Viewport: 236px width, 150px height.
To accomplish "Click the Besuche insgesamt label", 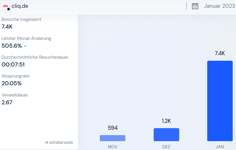I will pyautogui.click(x=21, y=19).
